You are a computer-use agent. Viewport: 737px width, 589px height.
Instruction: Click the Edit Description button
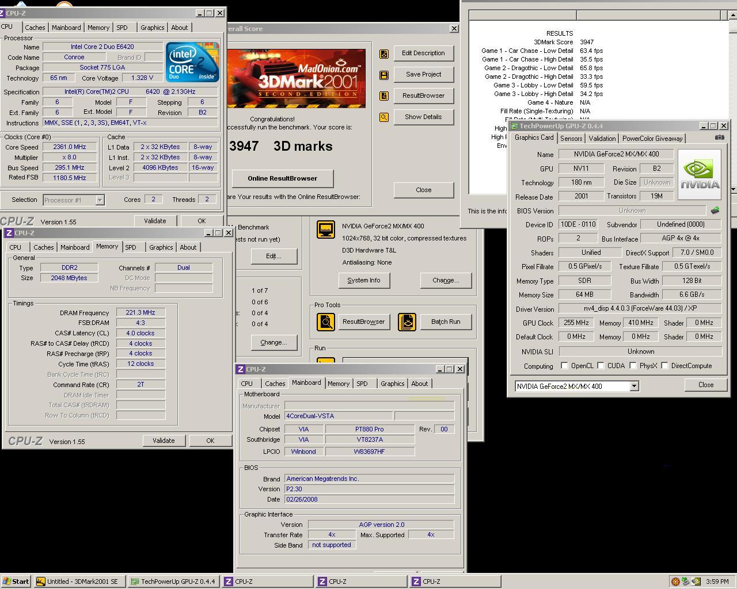pyautogui.click(x=423, y=53)
